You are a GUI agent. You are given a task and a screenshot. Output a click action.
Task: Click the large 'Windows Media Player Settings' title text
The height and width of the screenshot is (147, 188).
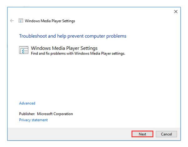point(64,48)
